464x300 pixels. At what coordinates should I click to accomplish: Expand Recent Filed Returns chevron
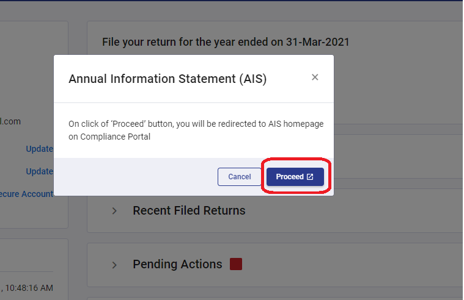click(x=114, y=211)
